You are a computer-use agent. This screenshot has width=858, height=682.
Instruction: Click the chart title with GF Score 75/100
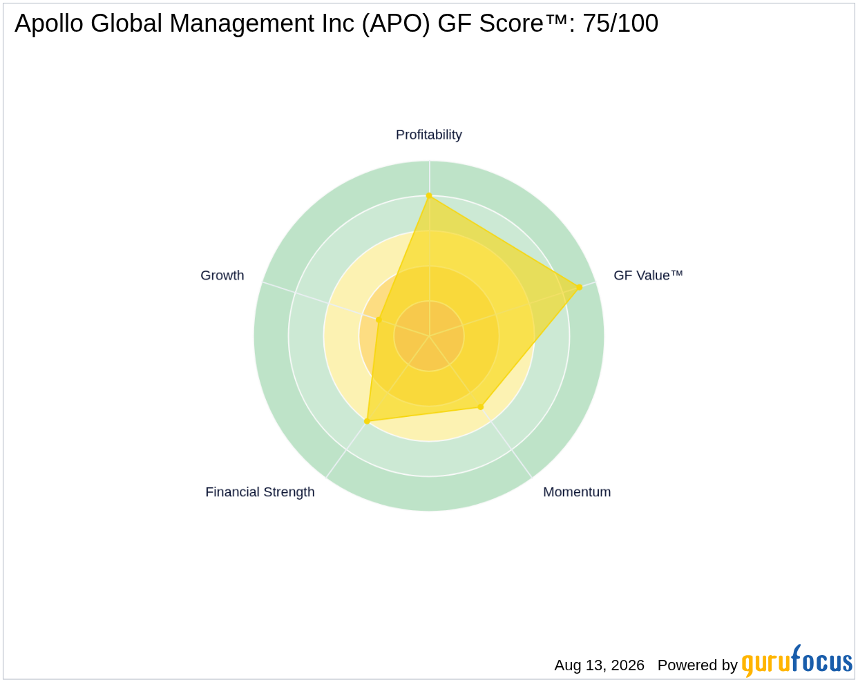(x=336, y=23)
